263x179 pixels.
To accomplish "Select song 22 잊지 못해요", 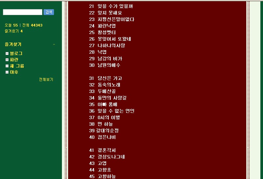I will point(105,13).
